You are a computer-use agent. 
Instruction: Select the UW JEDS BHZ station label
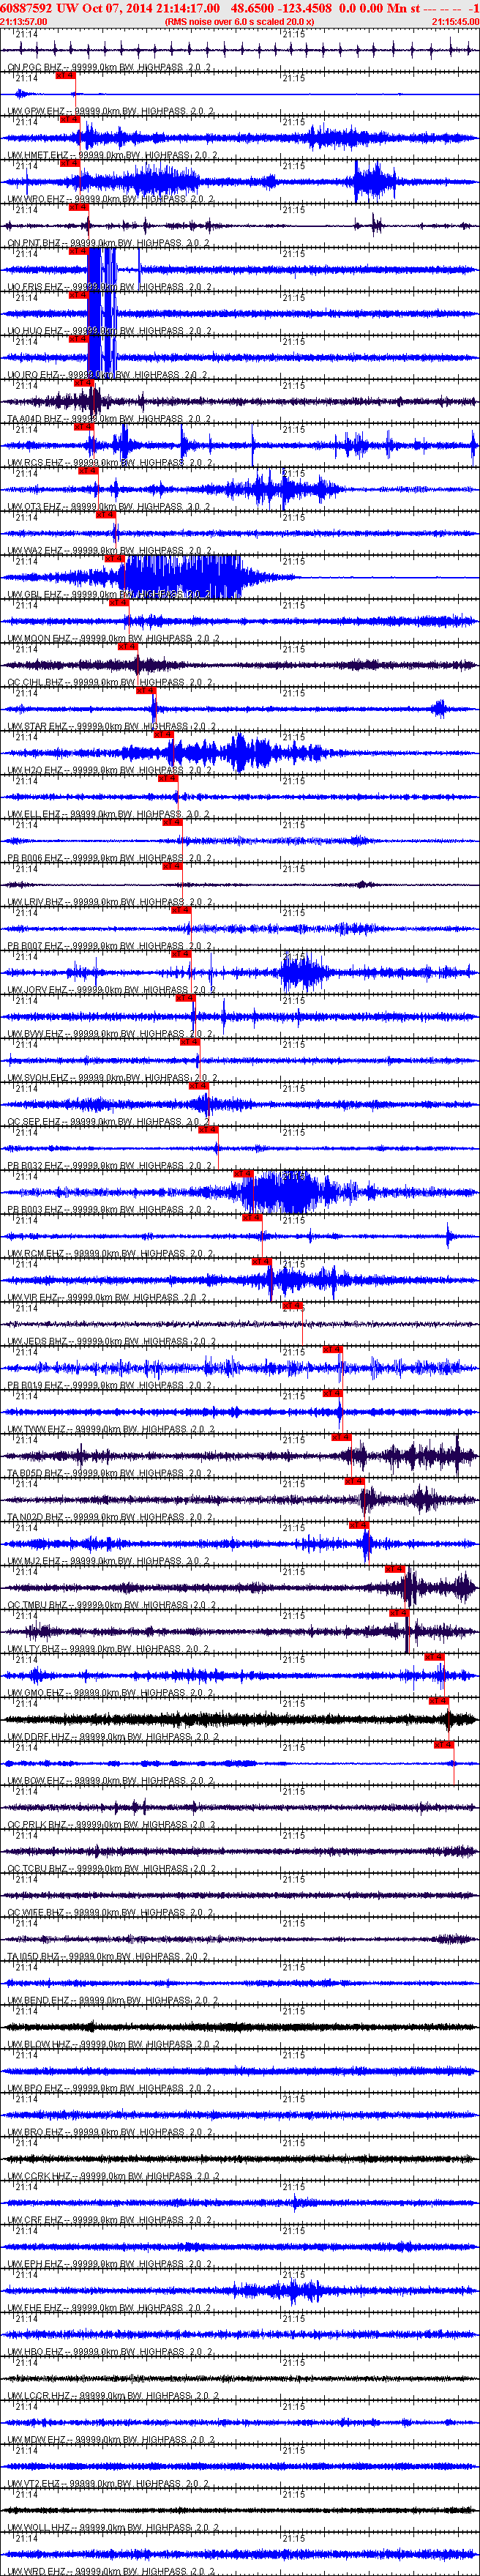click(111, 1343)
